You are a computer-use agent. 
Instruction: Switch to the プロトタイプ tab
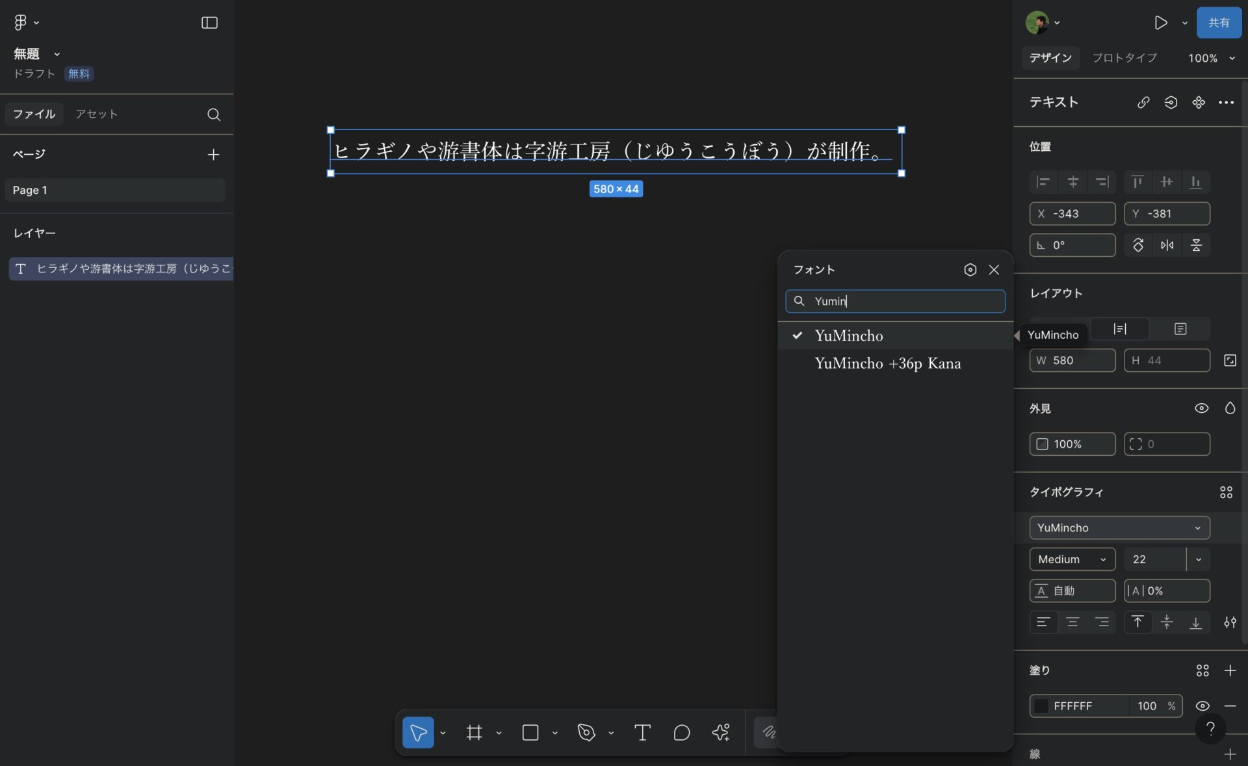pyautogui.click(x=1124, y=58)
